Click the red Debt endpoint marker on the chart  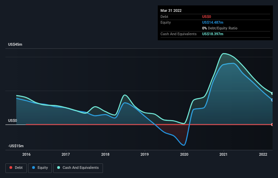click(272, 125)
